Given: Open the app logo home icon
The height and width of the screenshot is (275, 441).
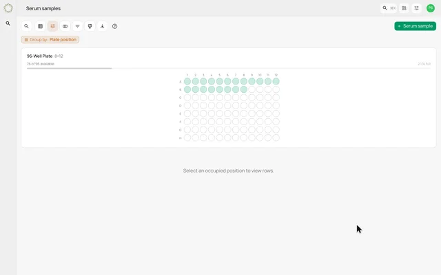Looking at the screenshot, I should click(x=8, y=8).
